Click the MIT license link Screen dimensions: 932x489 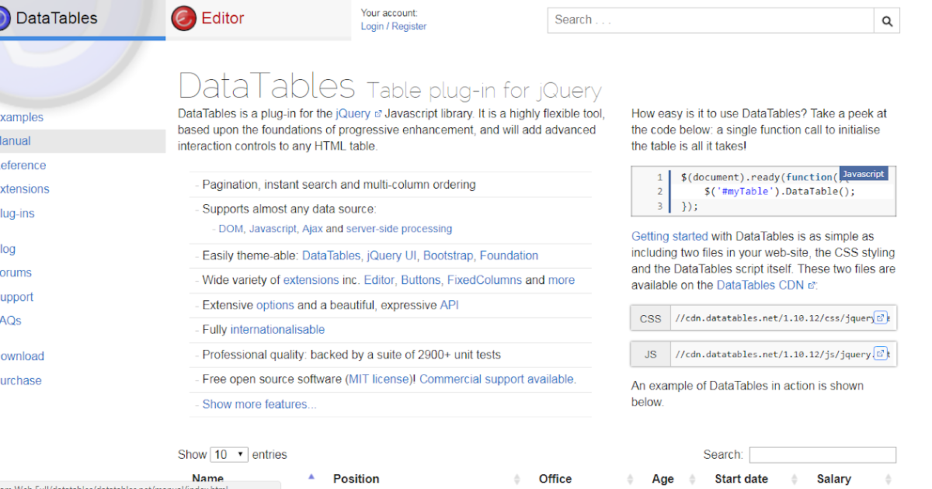pyautogui.click(x=379, y=380)
